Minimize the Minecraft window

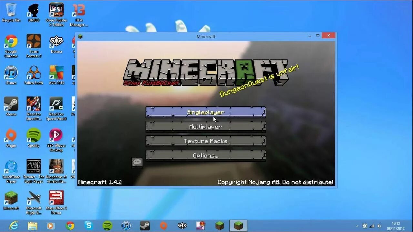tap(310, 35)
